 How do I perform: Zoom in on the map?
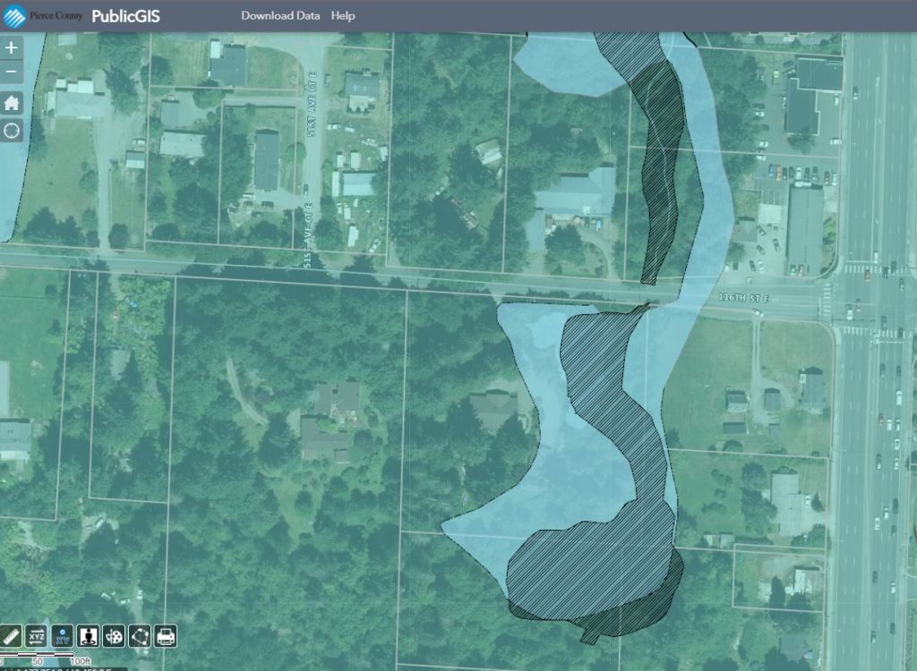[x=12, y=47]
